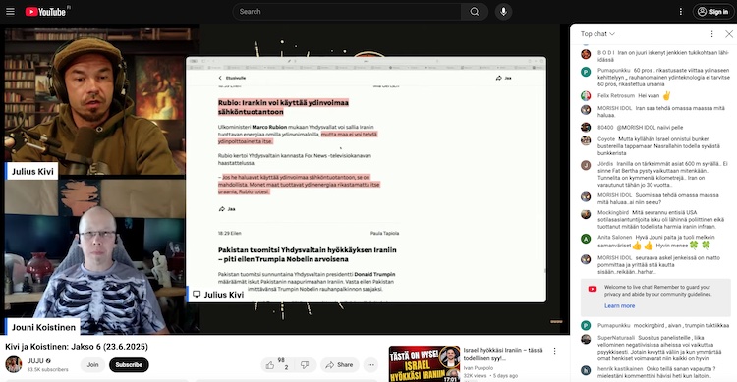Image resolution: width=737 pixels, height=382 pixels.
Task: Open top bar settings three-dot menu
Action: pos(680,12)
